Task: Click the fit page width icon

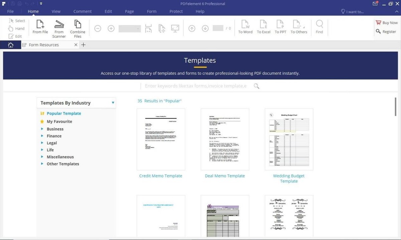Action: coord(149,28)
